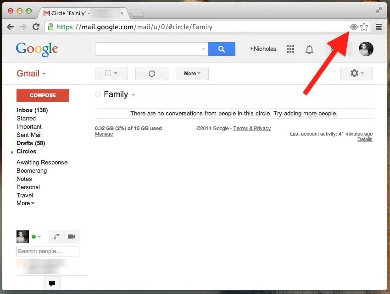Open the Terms & Privacy link
Viewport: 390px width, 294px height.
(x=252, y=128)
